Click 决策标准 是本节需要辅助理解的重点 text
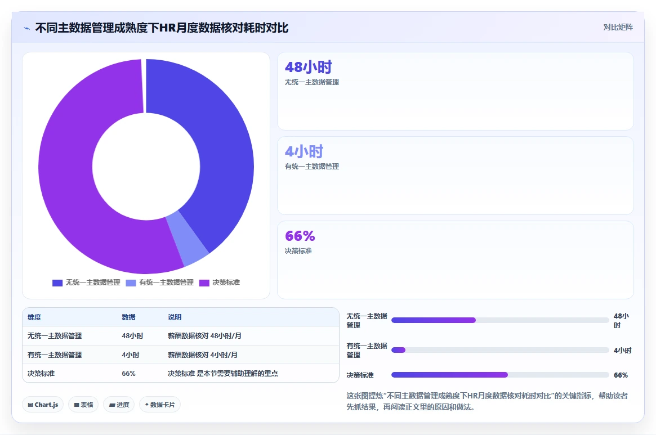 pyautogui.click(x=222, y=374)
